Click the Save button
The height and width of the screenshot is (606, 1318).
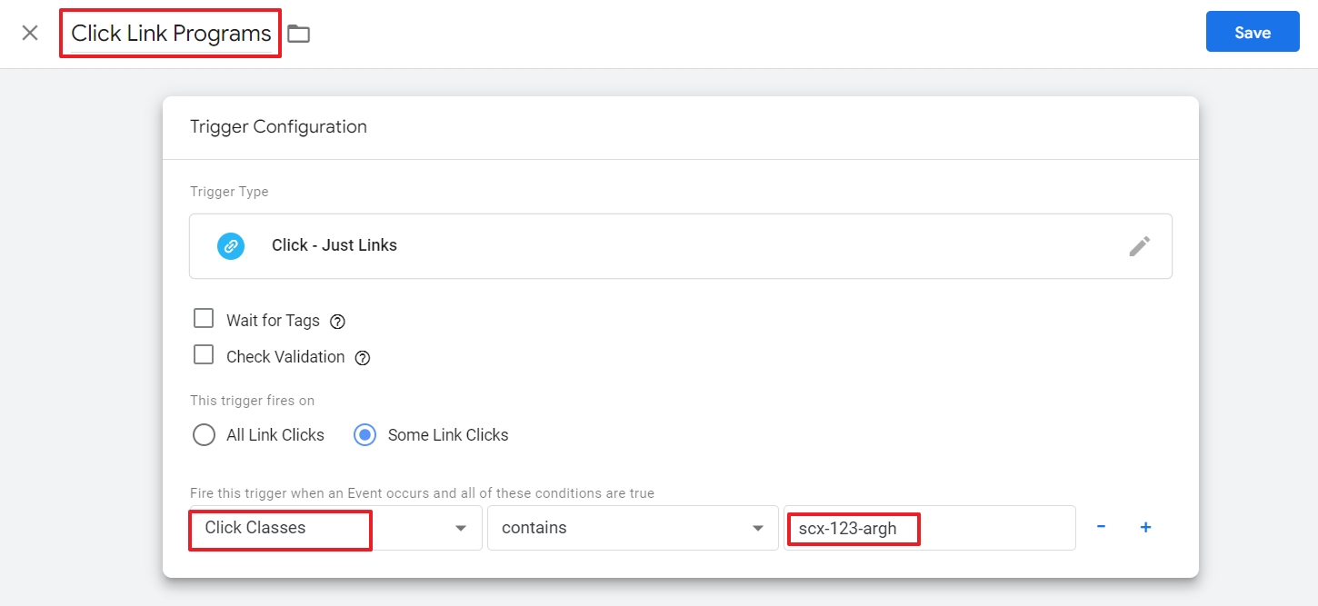tap(1253, 32)
